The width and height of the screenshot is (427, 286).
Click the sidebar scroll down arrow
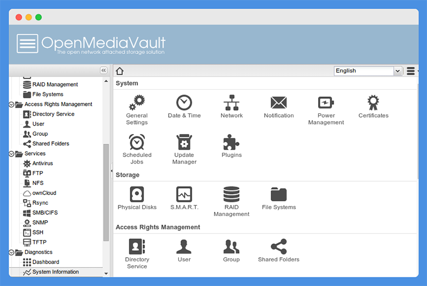106,274
